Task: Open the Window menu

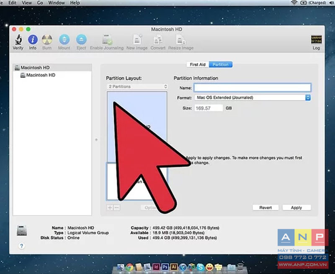Action: pyautogui.click(x=57, y=3)
